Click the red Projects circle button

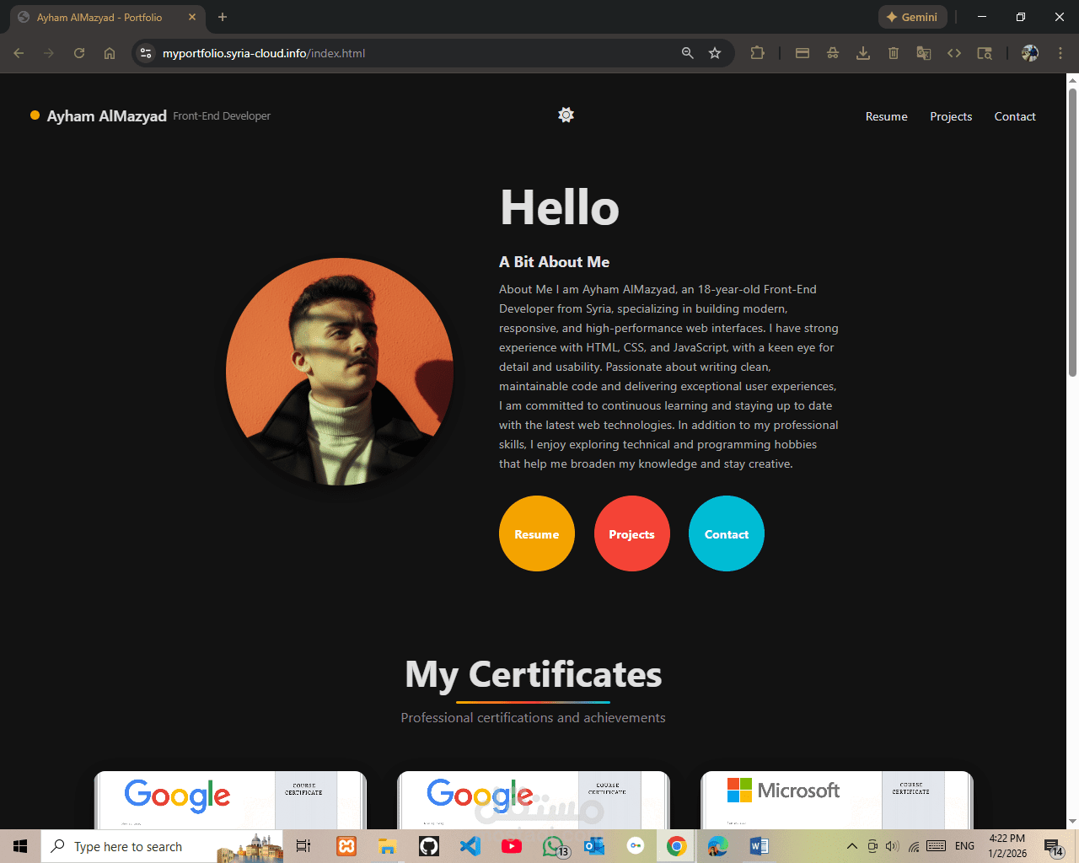tap(631, 533)
